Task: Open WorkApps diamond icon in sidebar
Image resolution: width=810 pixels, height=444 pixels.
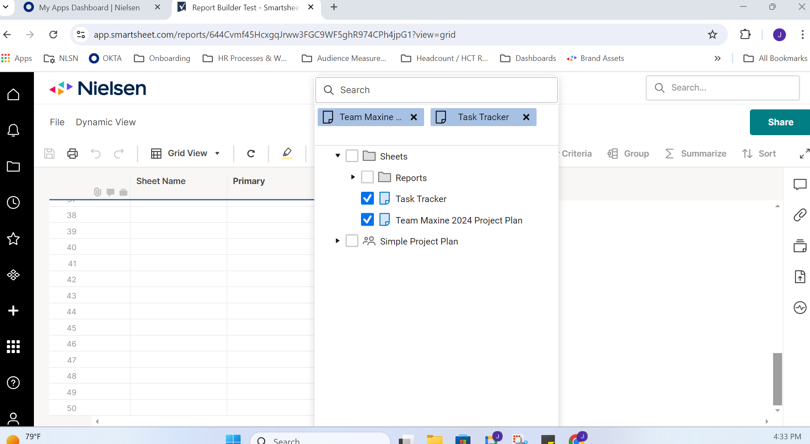Action: [13, 275]
